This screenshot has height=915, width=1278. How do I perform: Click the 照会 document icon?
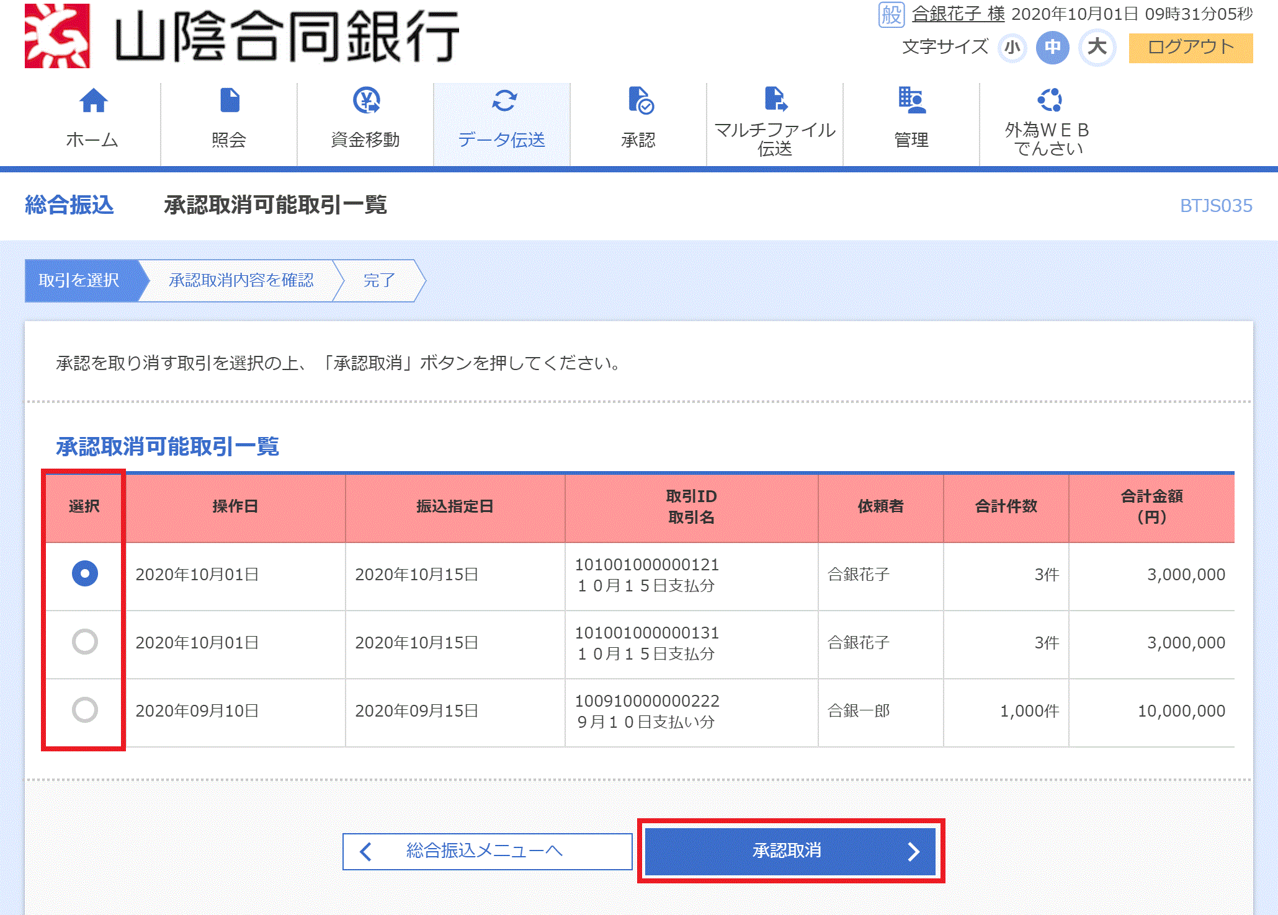pyautogui.click(x=230, y=100)
